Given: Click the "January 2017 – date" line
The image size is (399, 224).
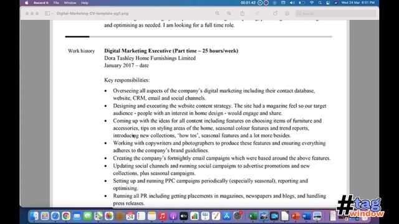Looking at the screenshot, I should click(127, 65).
